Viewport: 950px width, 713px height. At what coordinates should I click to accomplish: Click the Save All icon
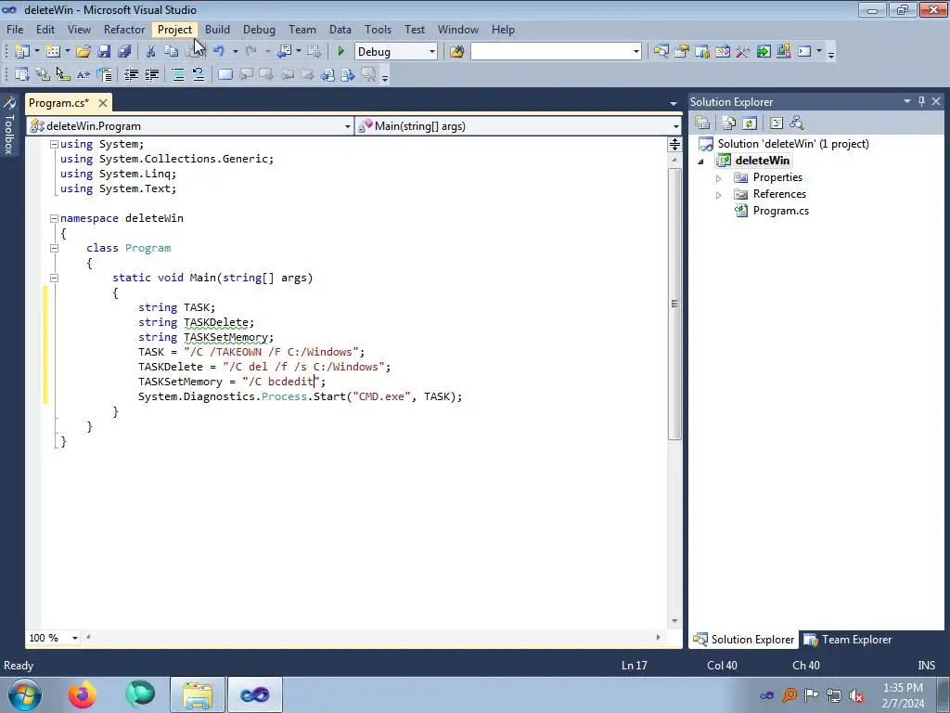point(124,52)
